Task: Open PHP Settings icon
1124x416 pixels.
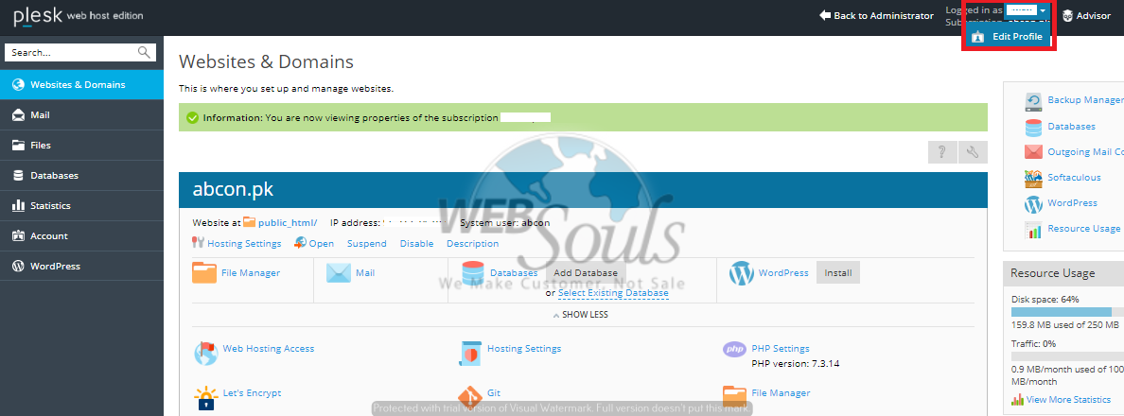Action: coord(735,350)
